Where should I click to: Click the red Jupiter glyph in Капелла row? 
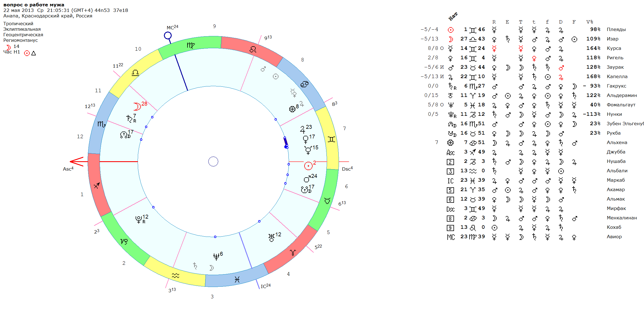[561, 77]
